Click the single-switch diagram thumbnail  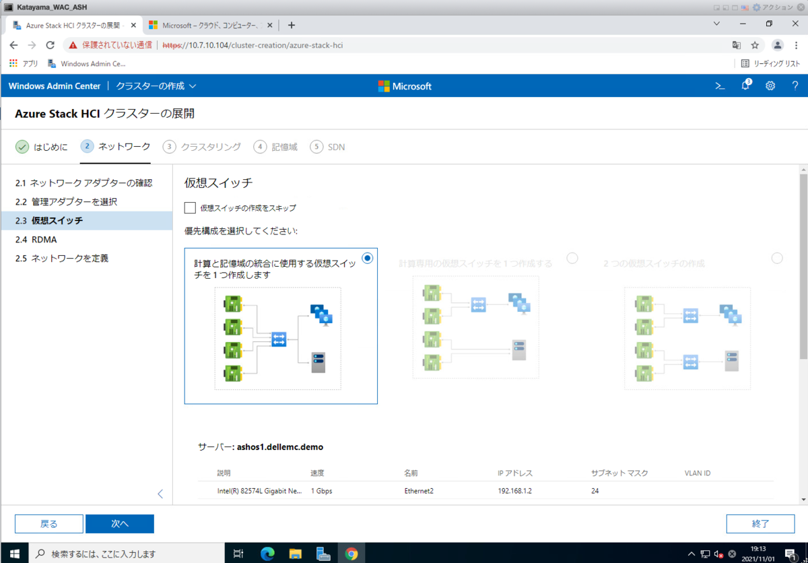(278, 338)
